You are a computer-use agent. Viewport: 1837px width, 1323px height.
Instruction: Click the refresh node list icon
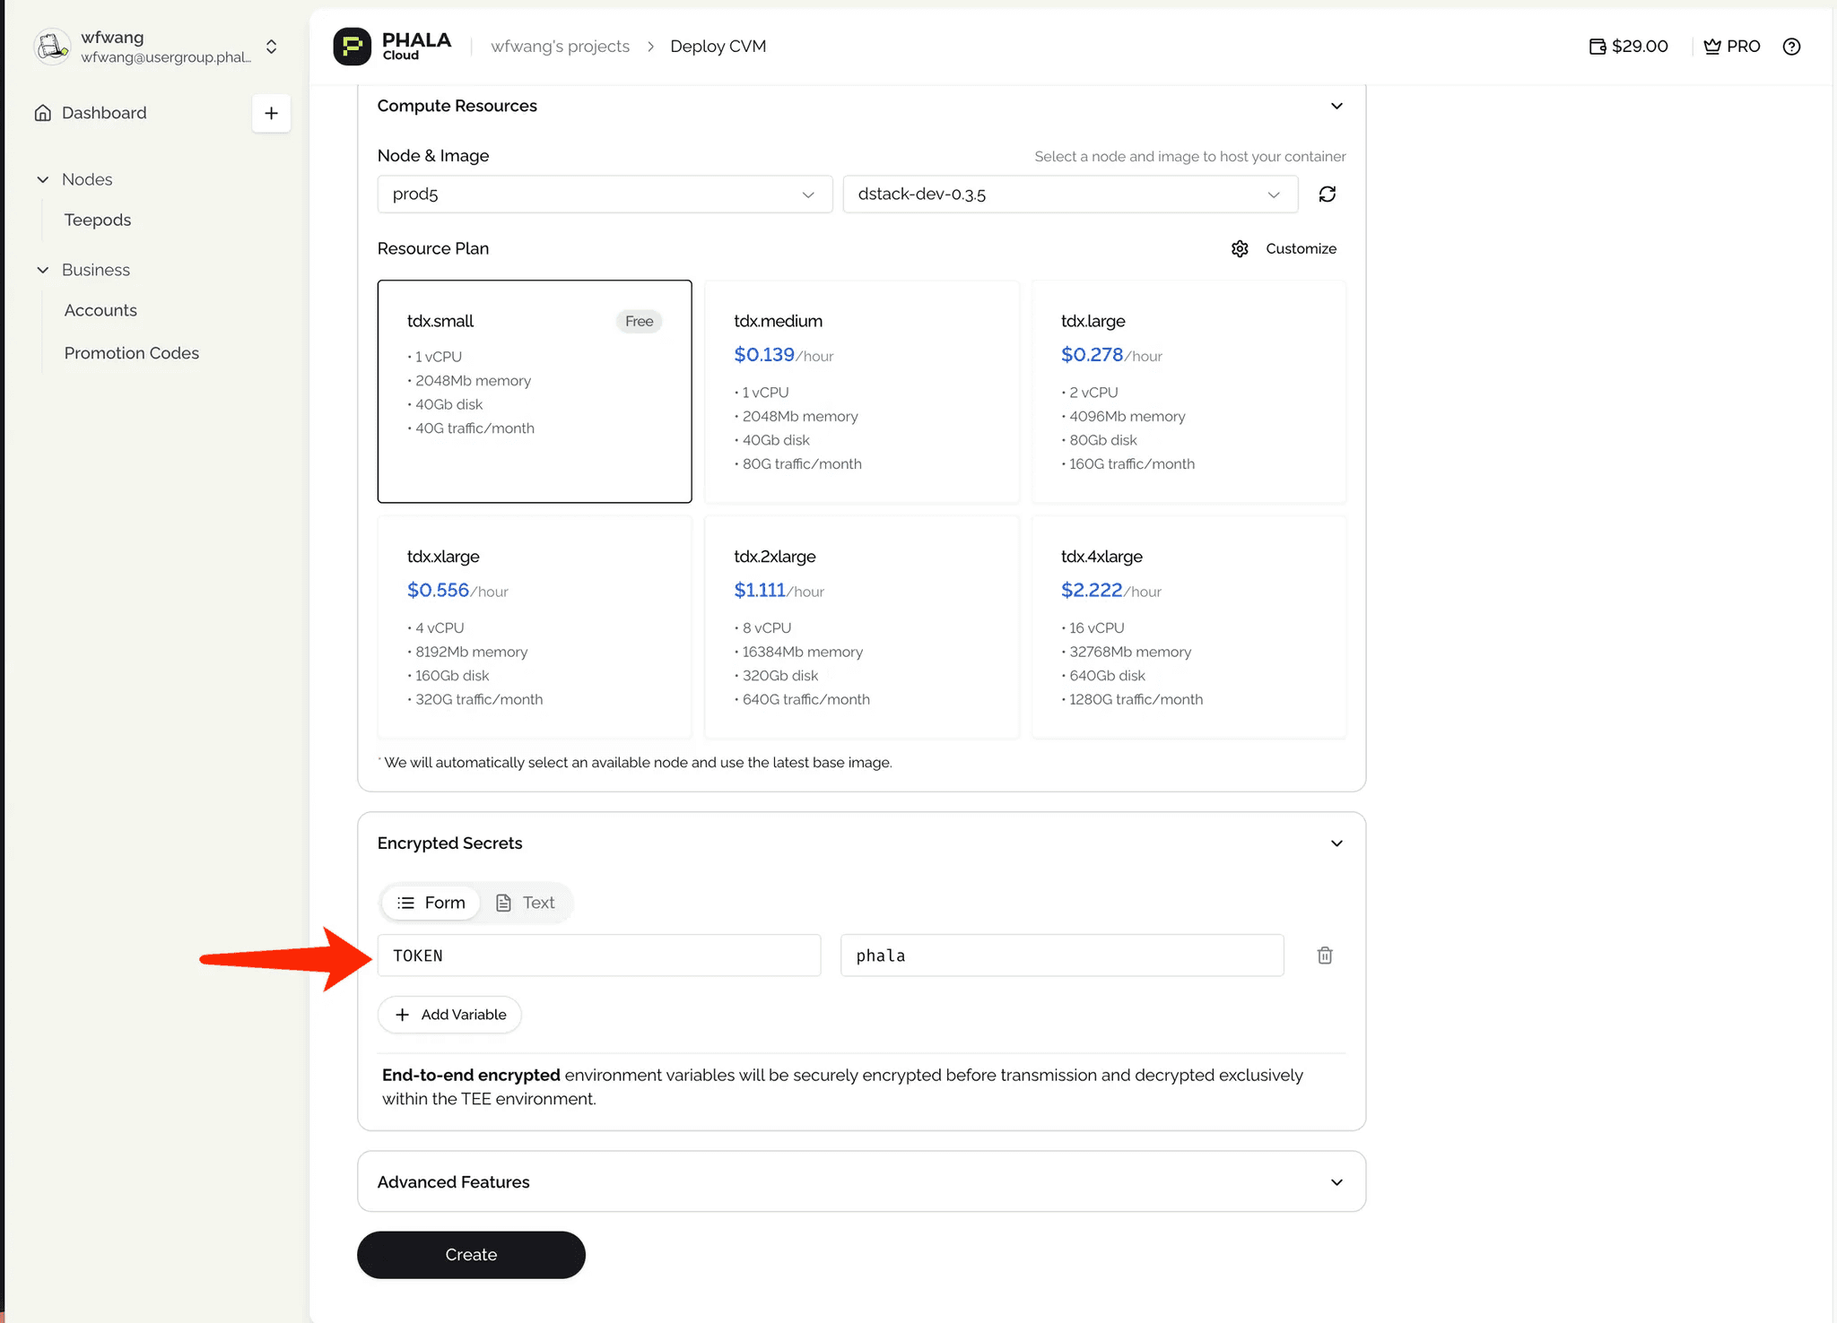[1328, 195]
